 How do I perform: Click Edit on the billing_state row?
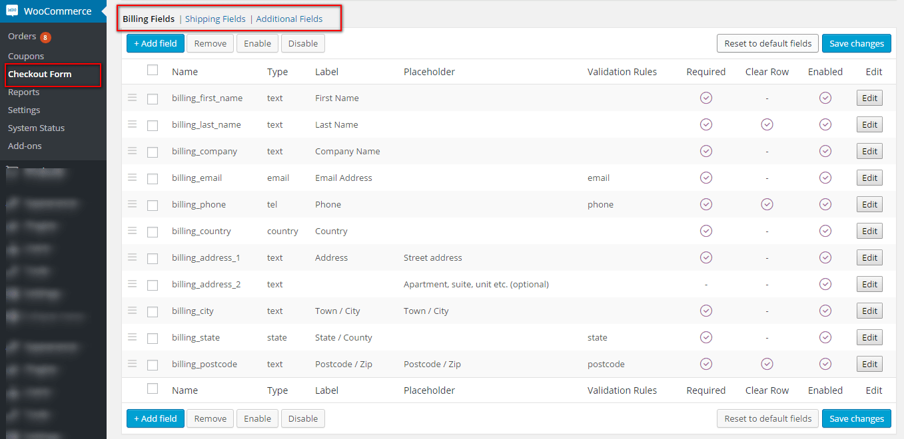coord(869,337)
